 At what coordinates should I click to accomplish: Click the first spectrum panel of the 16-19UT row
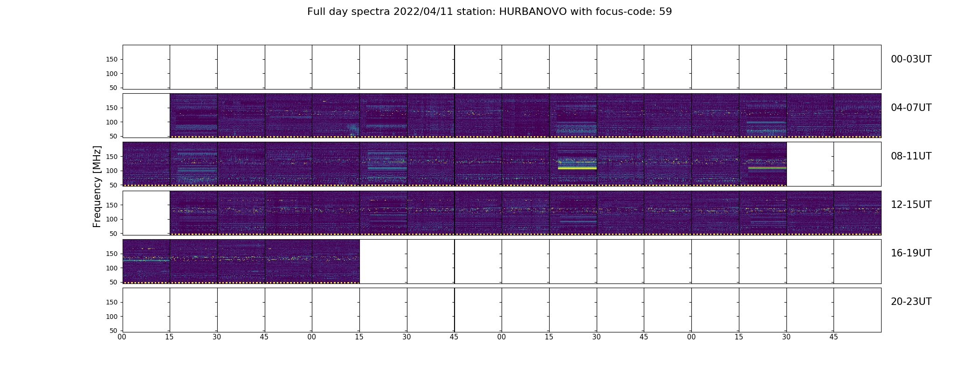pos(146,261)
